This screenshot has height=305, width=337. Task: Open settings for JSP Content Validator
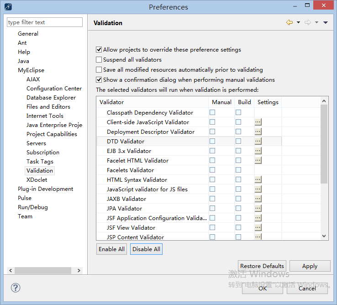tap(258, 237)
